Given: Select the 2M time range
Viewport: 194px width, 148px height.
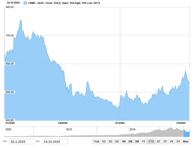Looking at the screenshot, I should 130,141.
